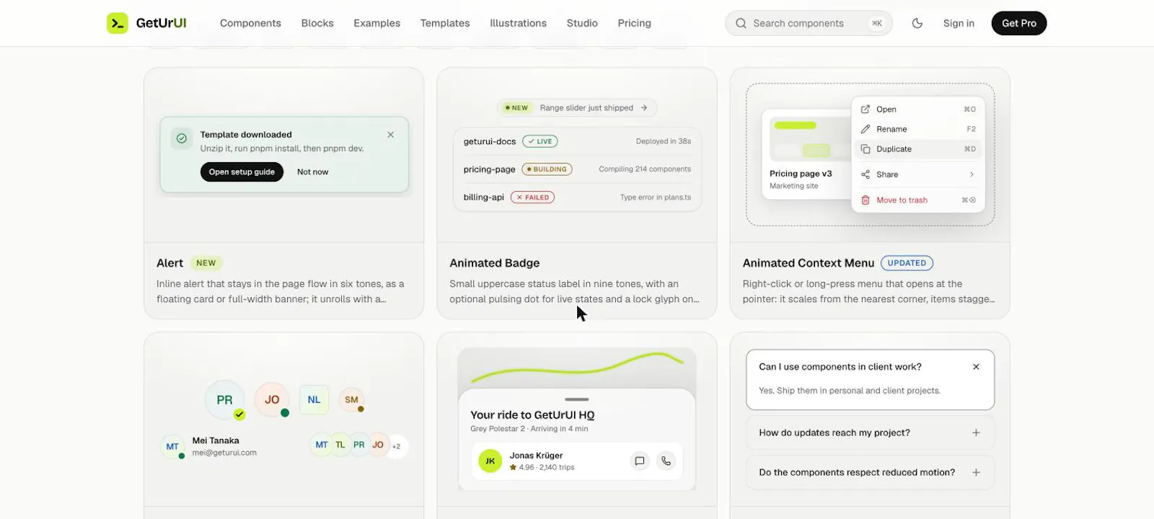Viewport: 1154px width, 519px height.
Task: Open the Share submenu chevron
Action: tap(972, 174)
